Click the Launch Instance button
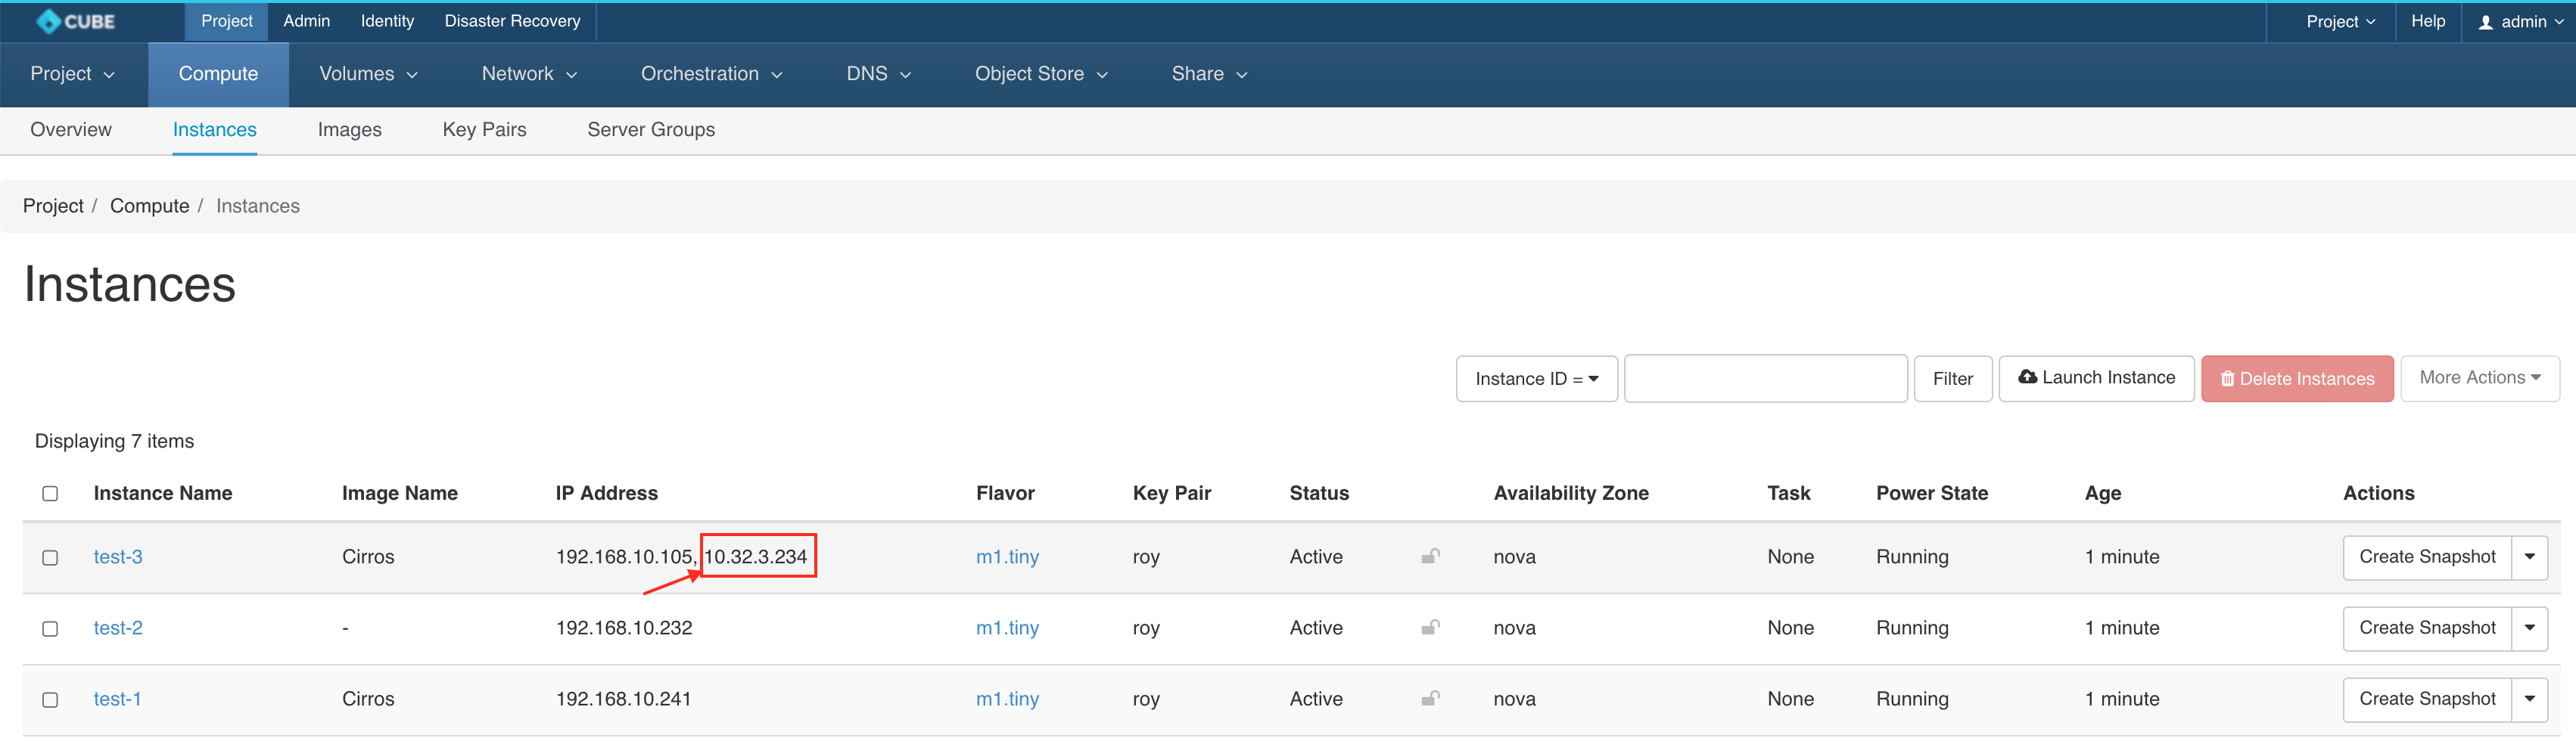 [x=2096, y=377]
